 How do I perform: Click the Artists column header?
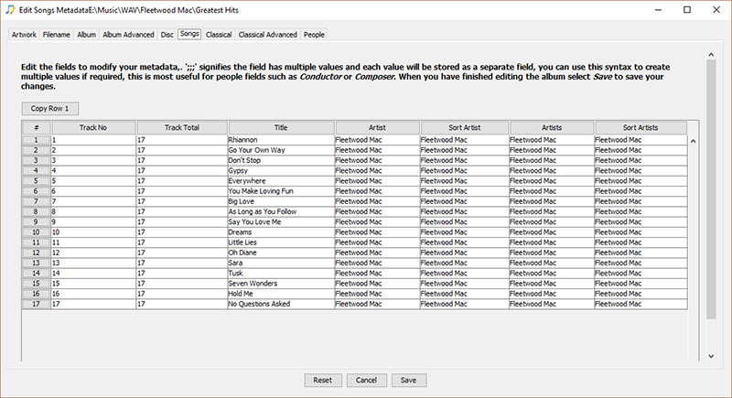pos(552,127)
